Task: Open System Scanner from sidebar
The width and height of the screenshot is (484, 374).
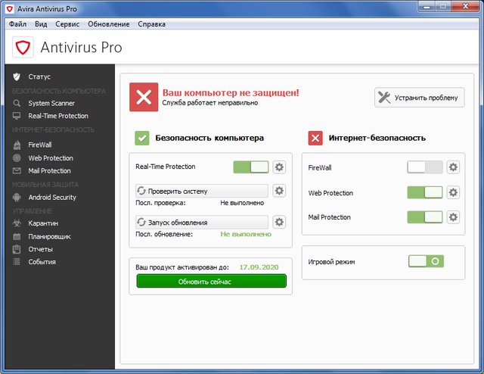Action: [51, 103]
